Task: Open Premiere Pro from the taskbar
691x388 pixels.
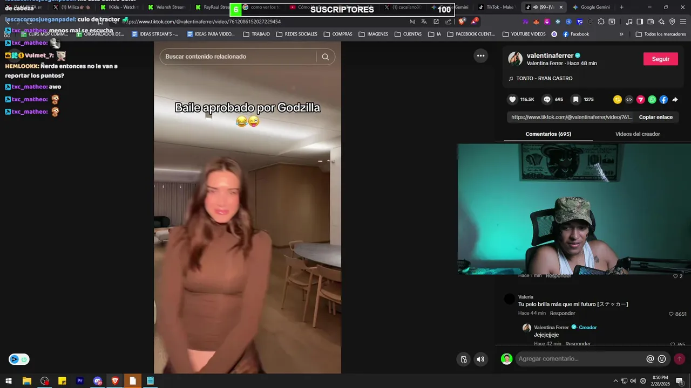Action: pos(80,381)
